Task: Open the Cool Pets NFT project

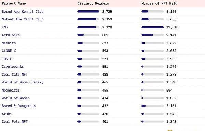Action: 15,121
